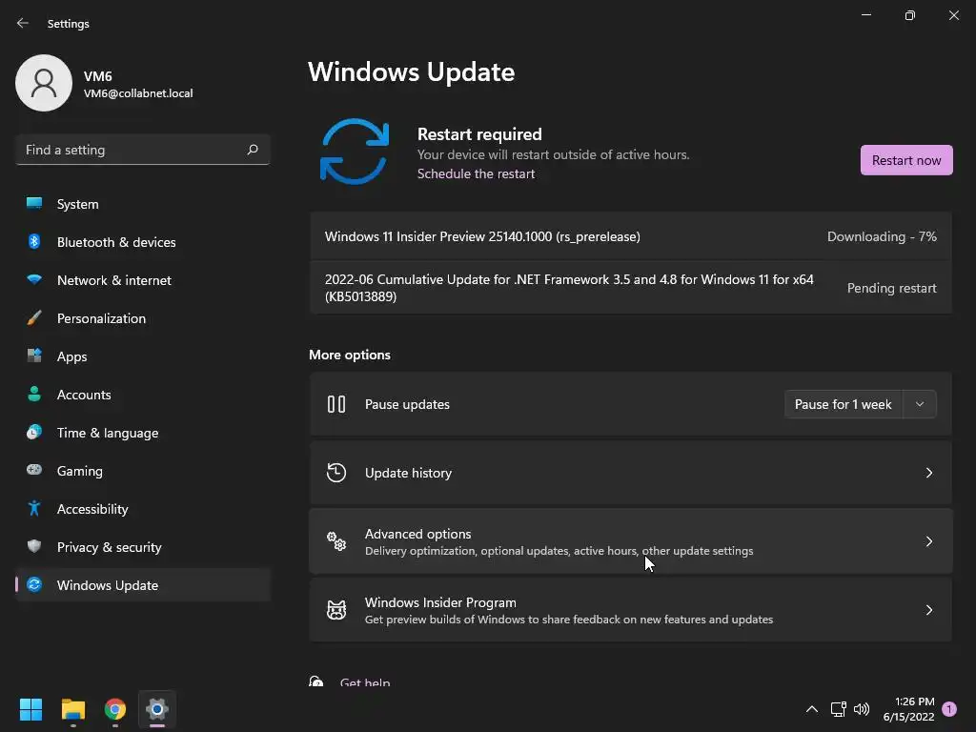976x732 pixels.
Task: Click the System monitor icon in sidebar
Action: click(34, 204)
